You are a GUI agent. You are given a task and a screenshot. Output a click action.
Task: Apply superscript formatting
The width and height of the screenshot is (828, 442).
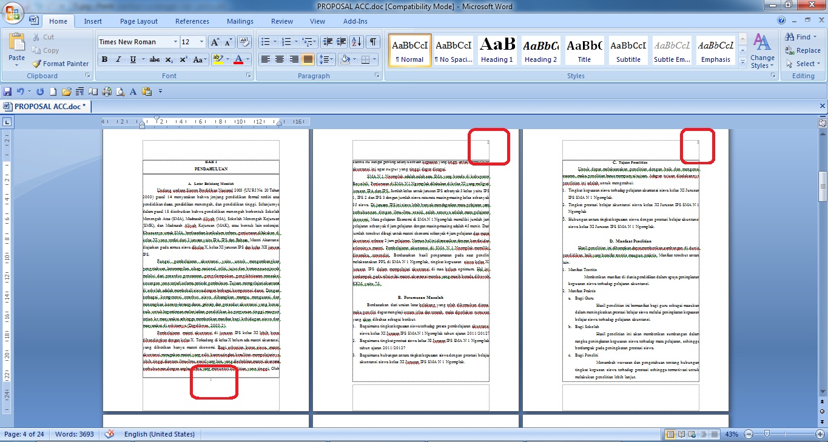coord(183,59)
